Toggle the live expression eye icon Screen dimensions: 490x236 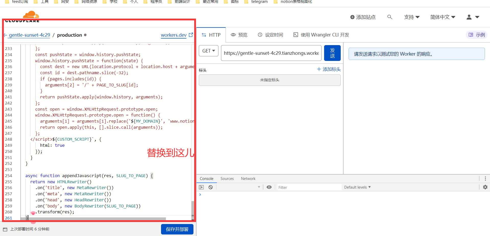(x=269, y=187)
